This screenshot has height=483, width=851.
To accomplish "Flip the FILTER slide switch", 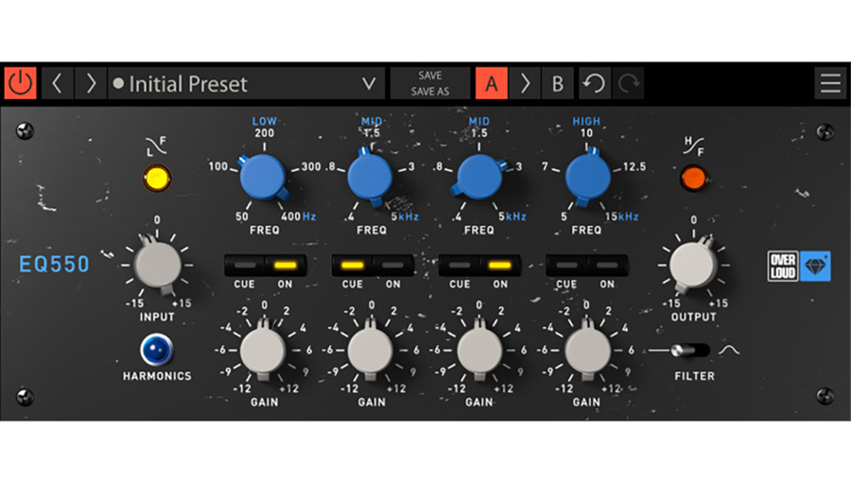I will 690,351.
